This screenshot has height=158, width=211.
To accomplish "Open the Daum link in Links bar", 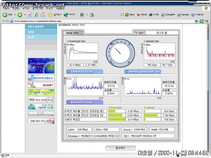I will coord(130,15).
